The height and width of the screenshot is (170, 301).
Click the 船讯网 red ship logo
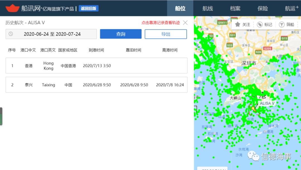click(12, 8)
